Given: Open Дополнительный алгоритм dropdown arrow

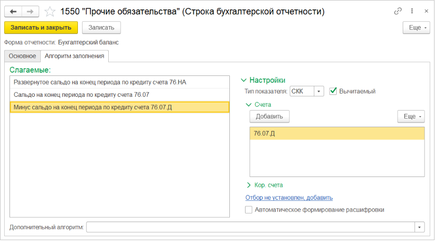Looking at the screenshot, I should pos(420,227).
